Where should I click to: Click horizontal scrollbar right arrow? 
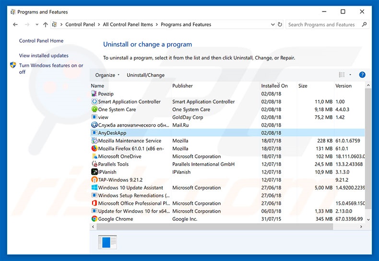point(361,226)
